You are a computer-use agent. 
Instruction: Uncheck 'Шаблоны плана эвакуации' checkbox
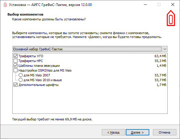pyautogui.click(x=15, y=66)
